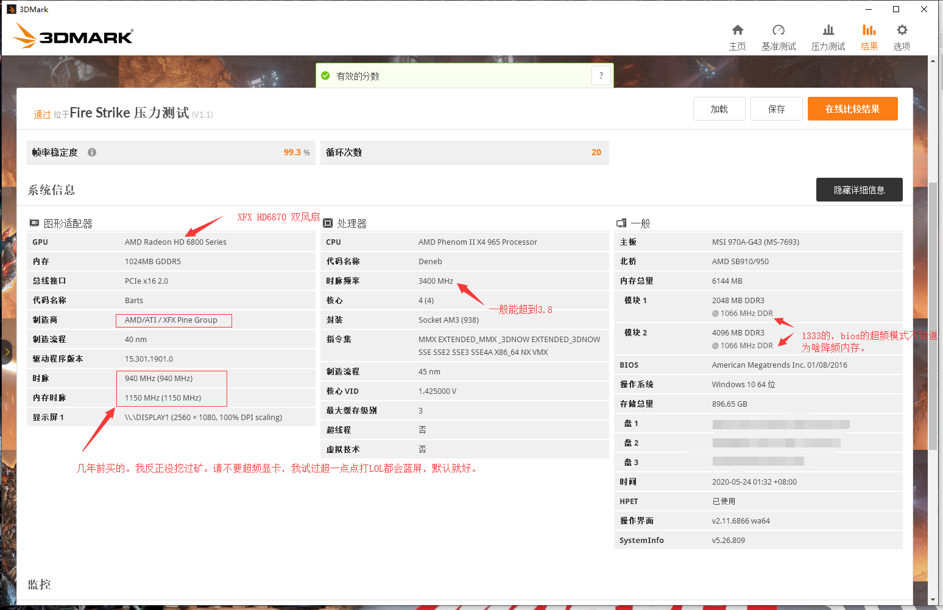943x610 pixels.
Task: Click the info icon beside 帧率稳定度
Action: click(92, 152)
